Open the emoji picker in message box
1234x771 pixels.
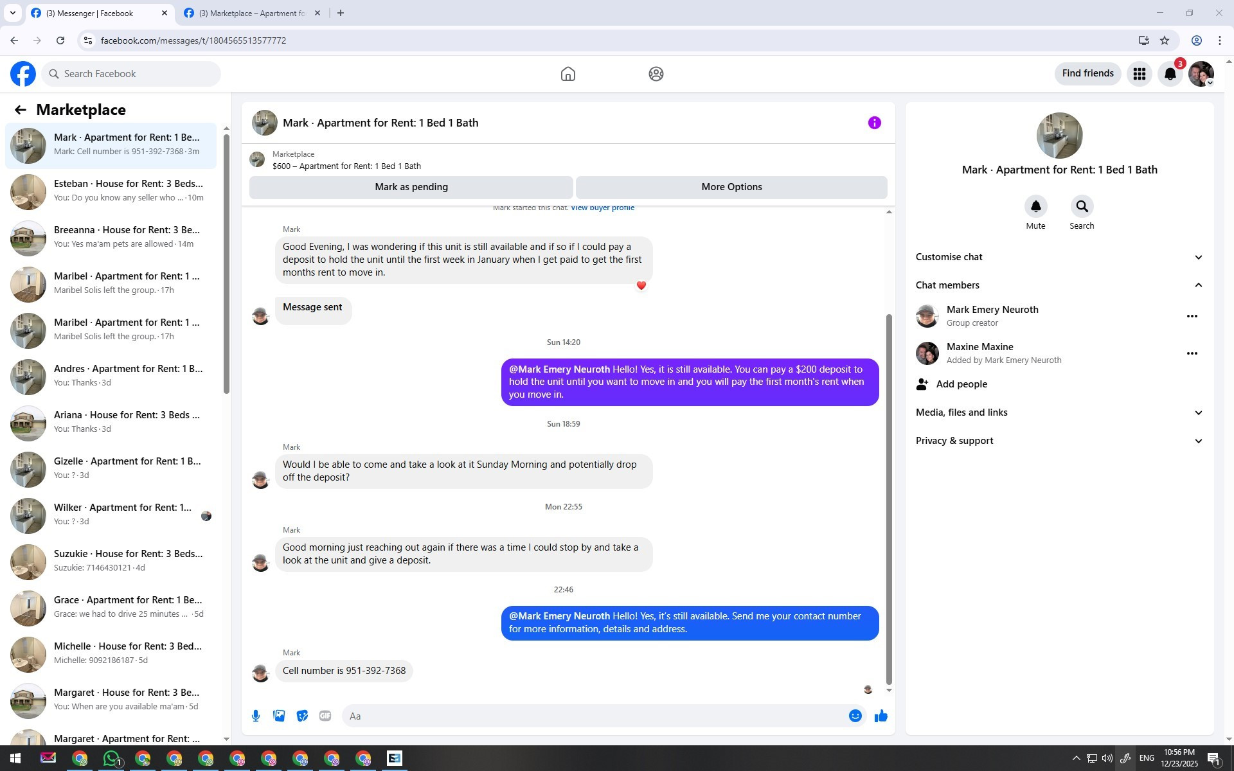[855, 716]
